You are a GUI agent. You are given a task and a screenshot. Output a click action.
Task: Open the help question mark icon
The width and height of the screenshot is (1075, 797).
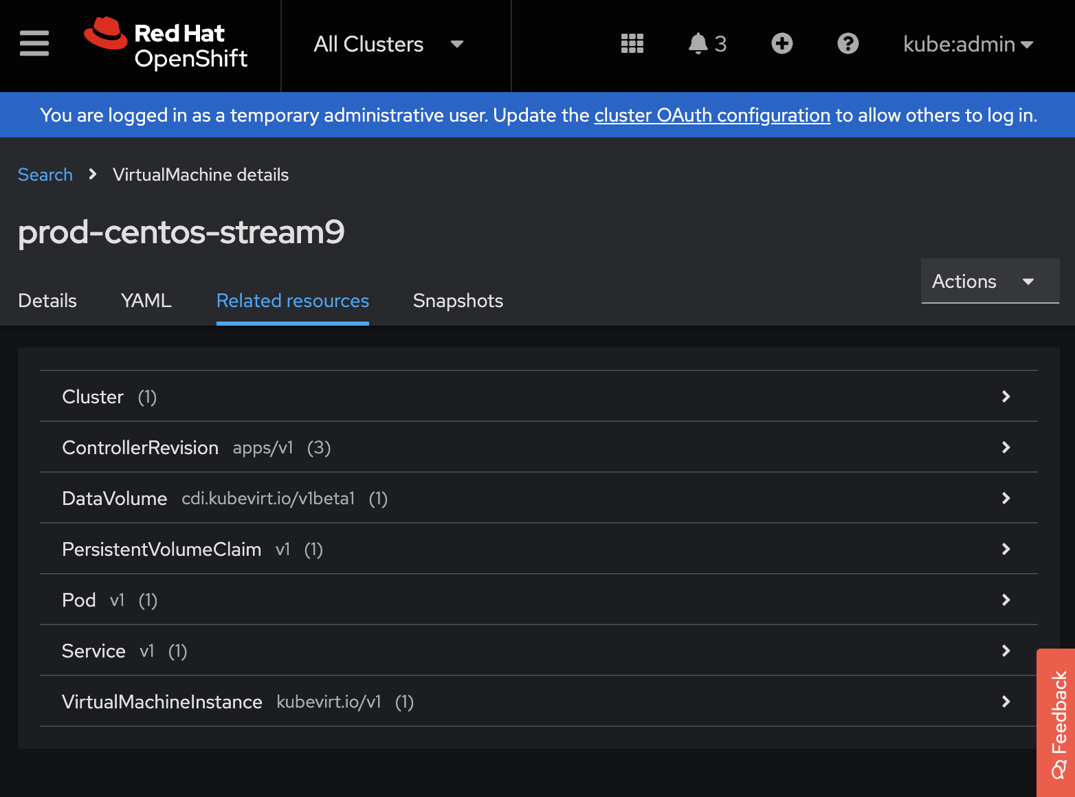[847, 43]
